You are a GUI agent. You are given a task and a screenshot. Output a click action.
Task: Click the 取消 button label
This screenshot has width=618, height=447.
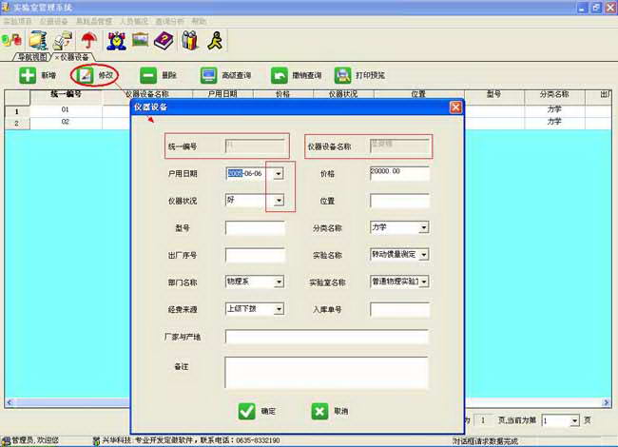[x=341, y=411]
